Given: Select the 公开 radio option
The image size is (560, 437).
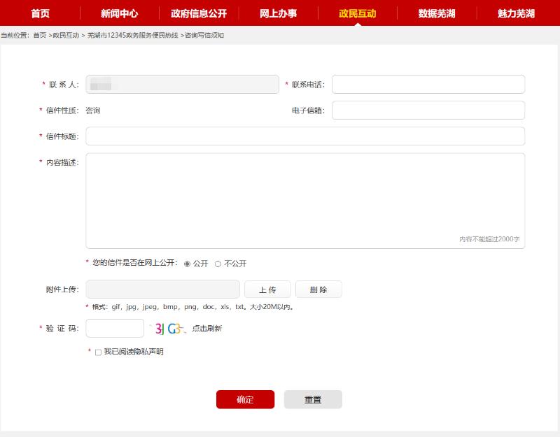Looking at the screenshot, I should point(187,264).
